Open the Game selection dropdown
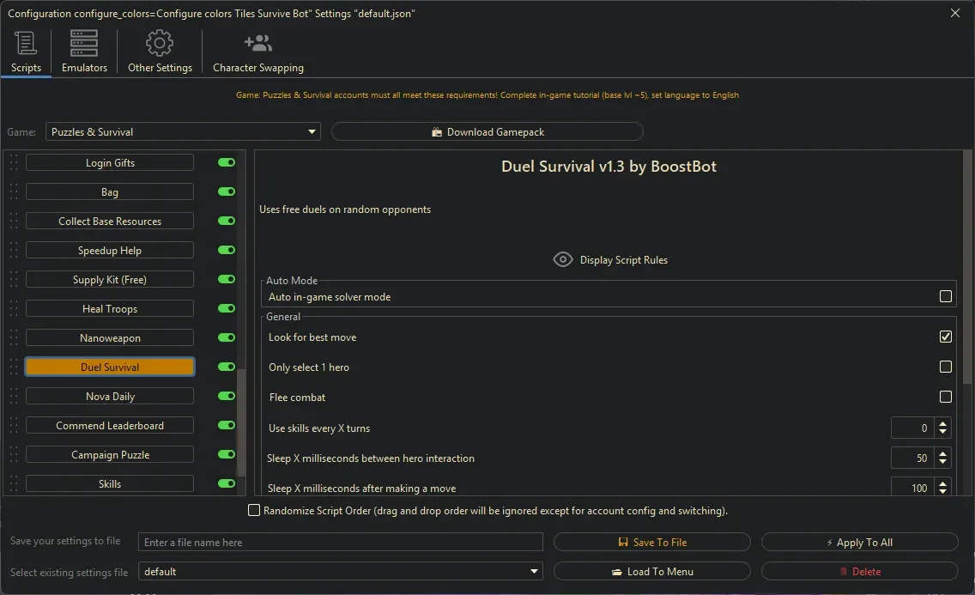 (x=311, y=131)
